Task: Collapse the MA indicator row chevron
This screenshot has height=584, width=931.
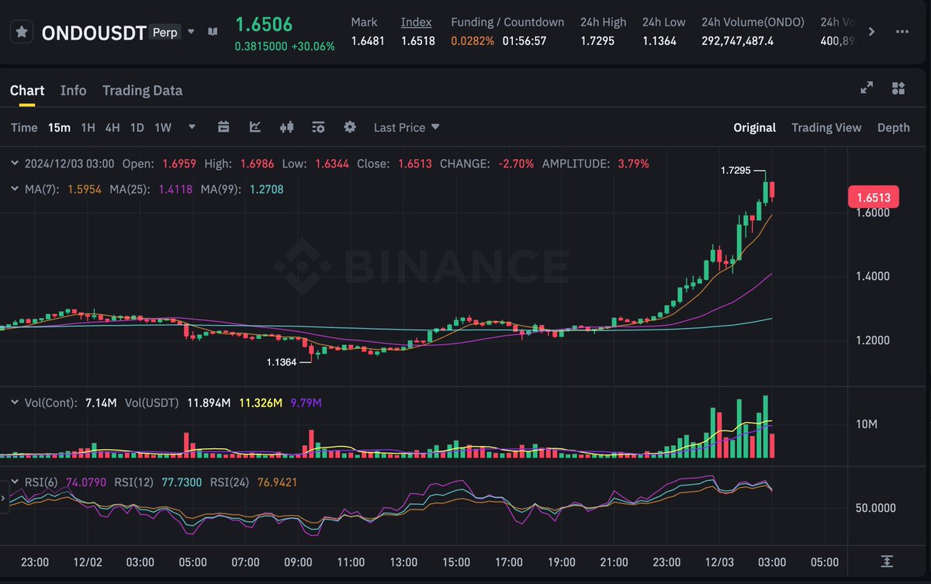Action: [x=14, y=188]
